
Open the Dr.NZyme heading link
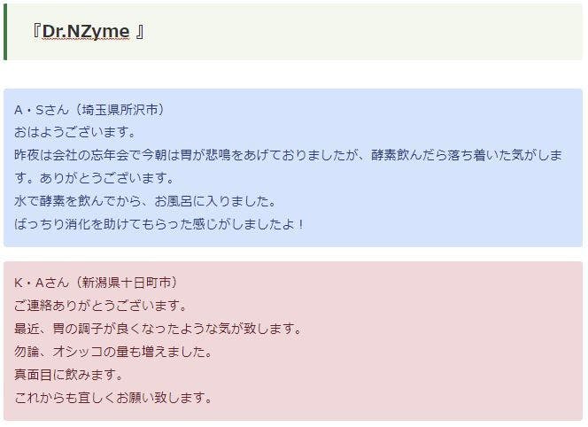(86, 32)
